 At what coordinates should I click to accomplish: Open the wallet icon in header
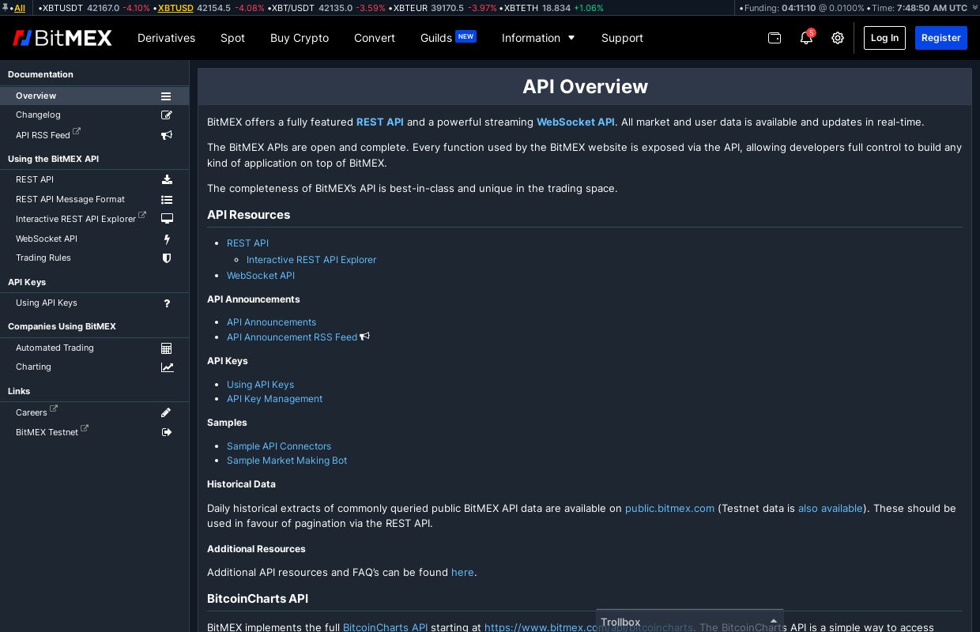775,38
